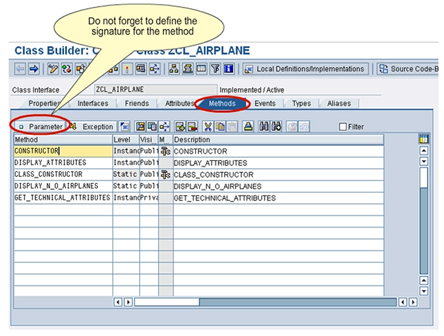Open Local Definitions/Implementations

point(304,69)
